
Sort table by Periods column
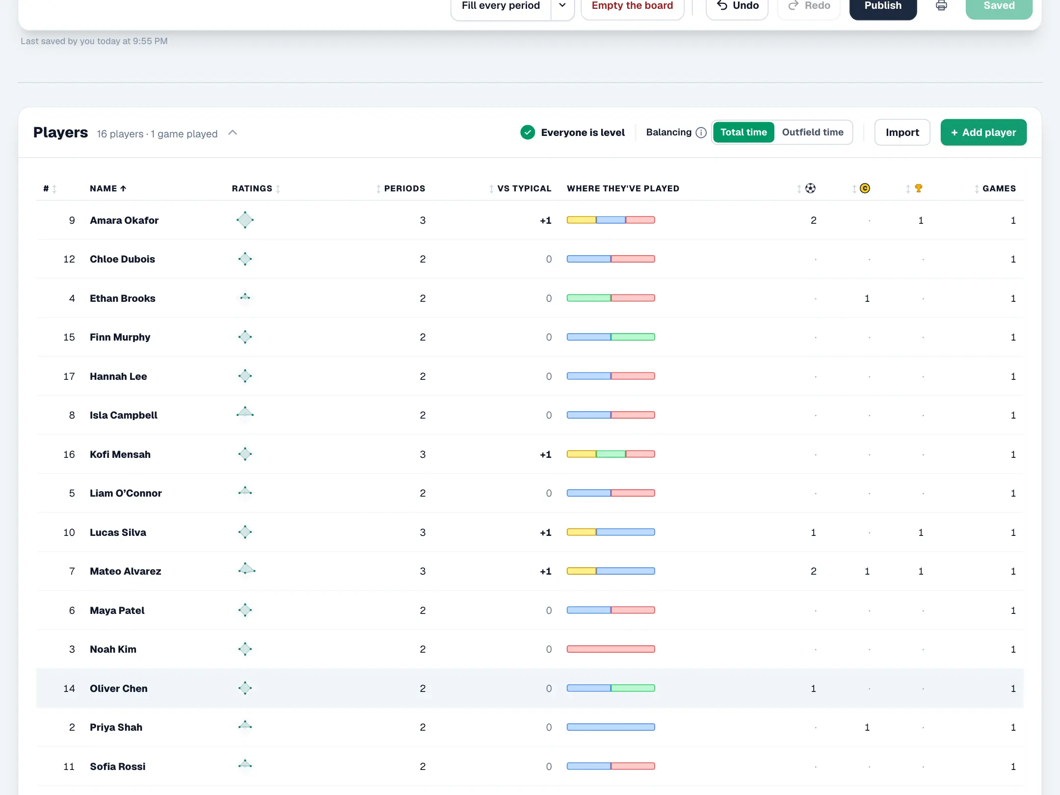[x=400, y=188]
